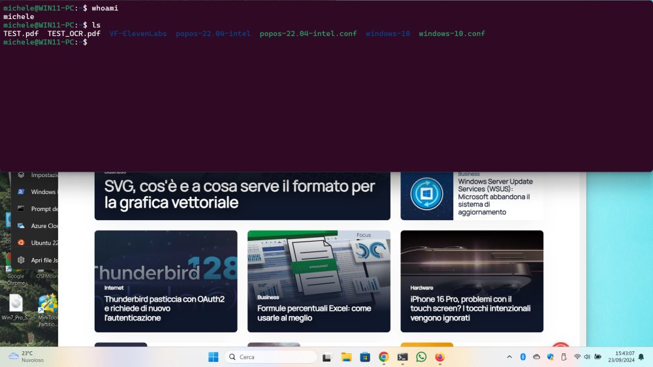Open the Wi-Fi network tray icon
653x367 pixels.
point(577,357)
